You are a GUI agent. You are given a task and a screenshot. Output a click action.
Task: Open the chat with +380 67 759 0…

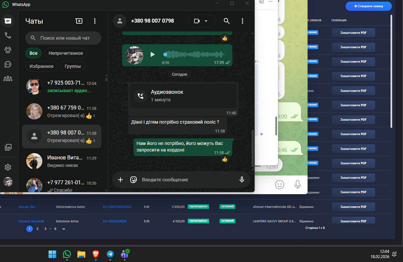point(62,111)
